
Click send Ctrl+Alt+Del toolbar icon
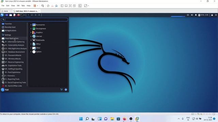point(42,6)
